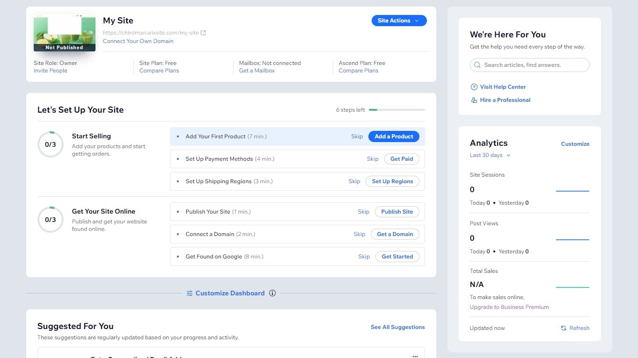Click the Get Your Site Online 0/3 ring
This screenshot has height=358, width=638.
51,220
